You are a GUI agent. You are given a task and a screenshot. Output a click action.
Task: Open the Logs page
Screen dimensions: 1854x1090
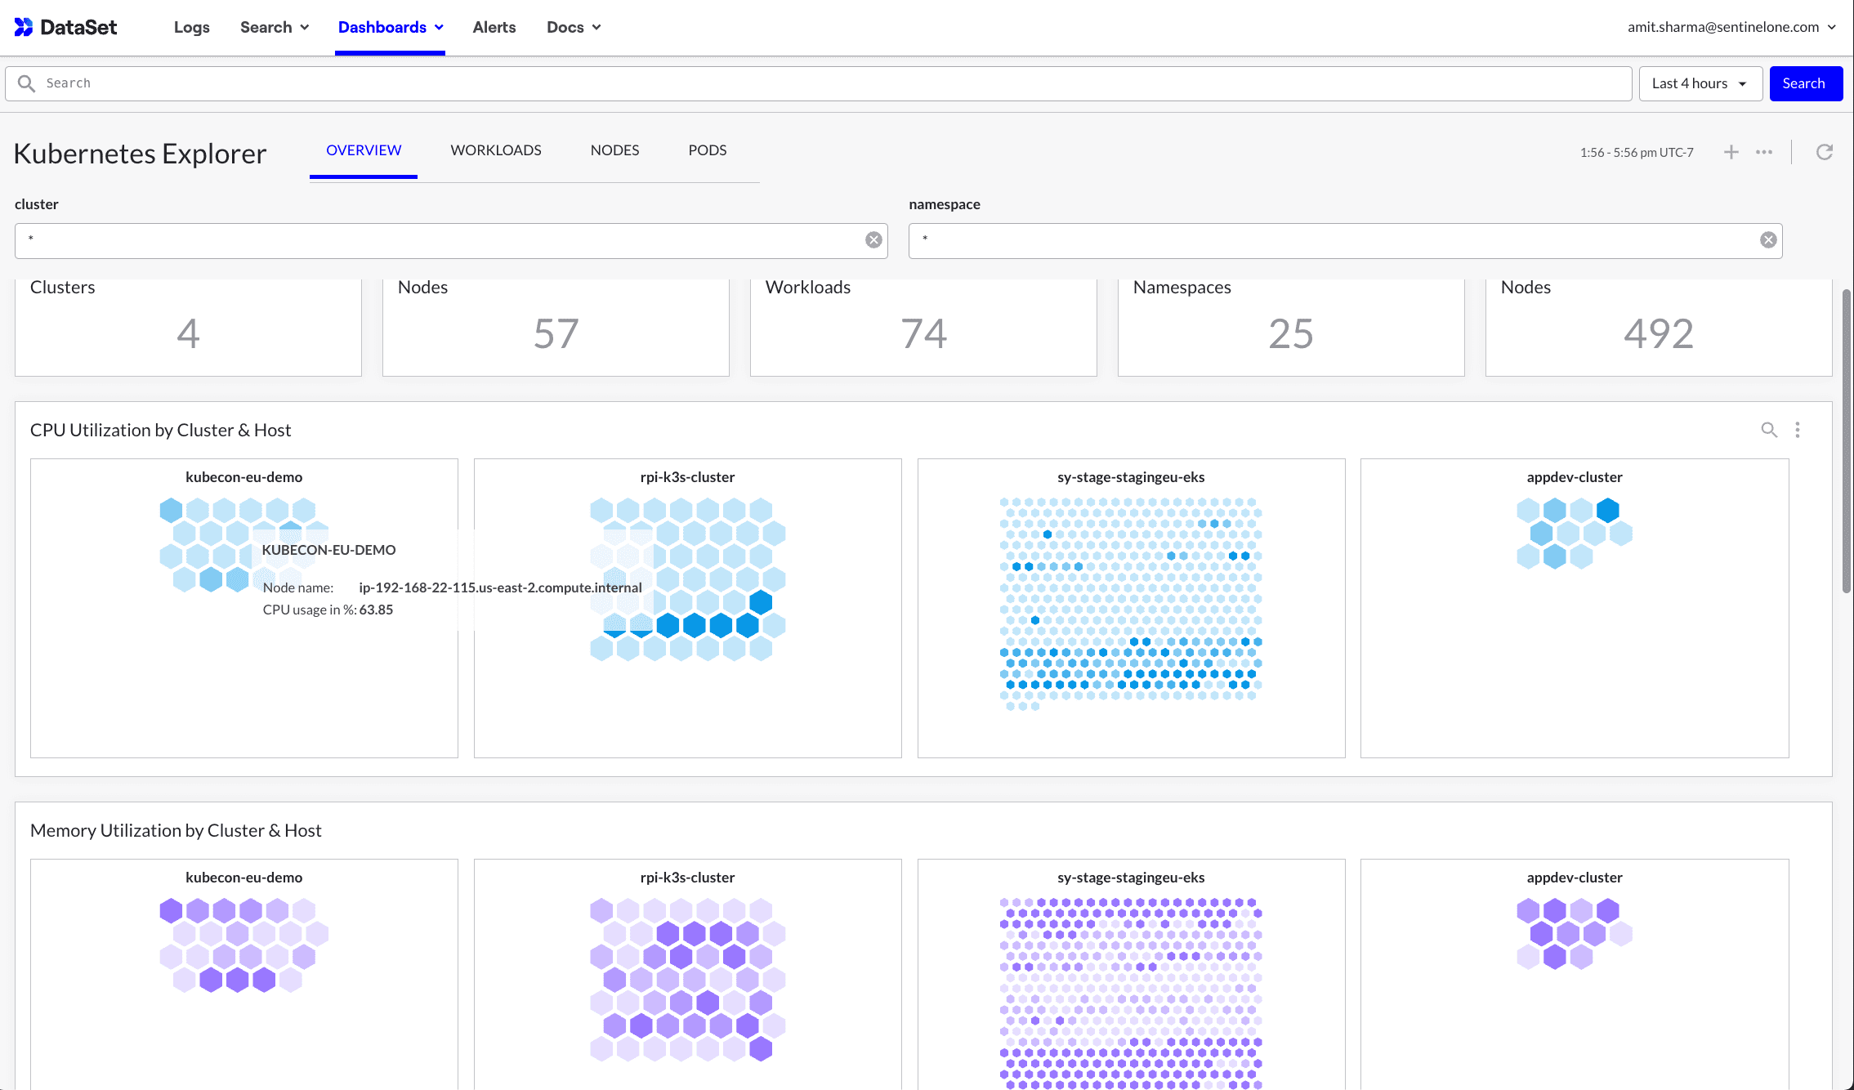pos(192,27)
